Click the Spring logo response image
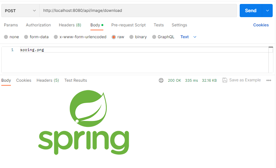The image size is (276, 168). (x=84, y=122)
